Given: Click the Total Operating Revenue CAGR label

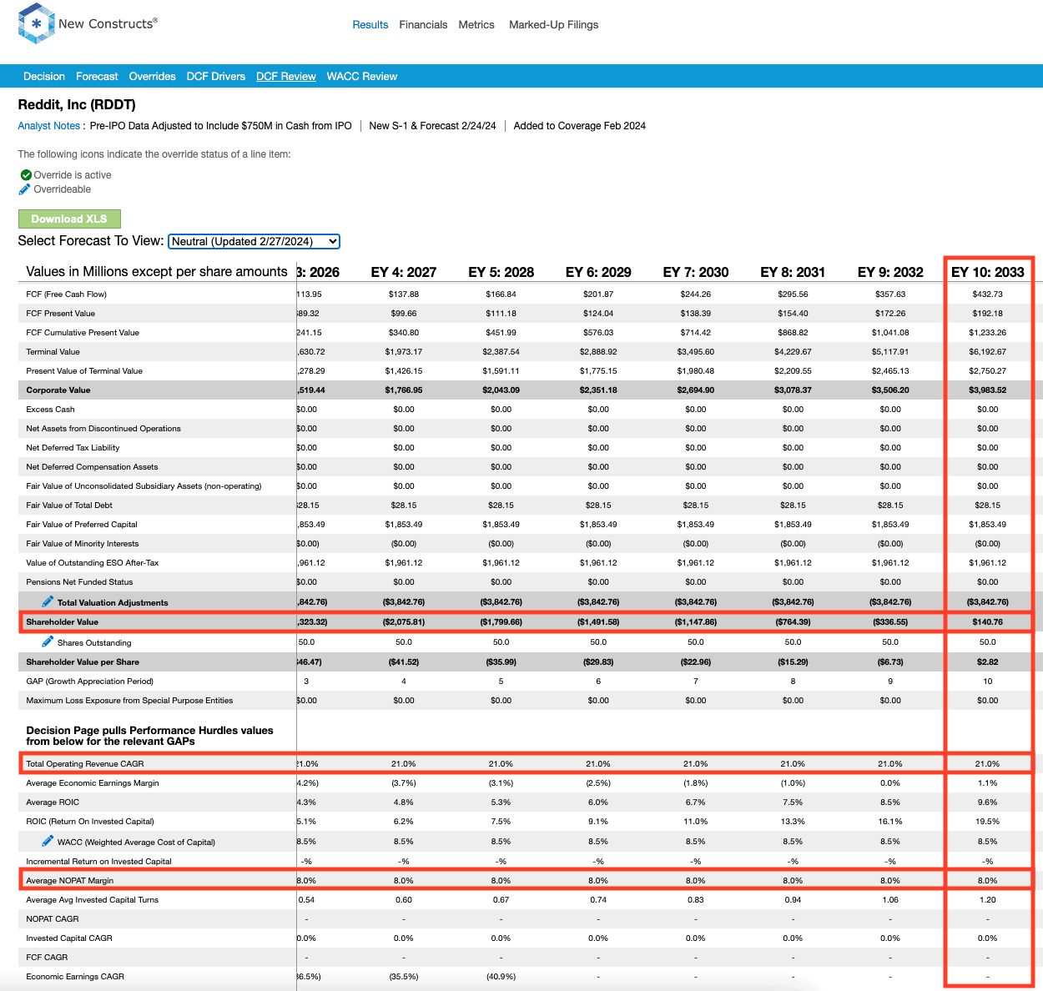Looking at the screenshot, I should pyautogui.click(x=85, y=764).
